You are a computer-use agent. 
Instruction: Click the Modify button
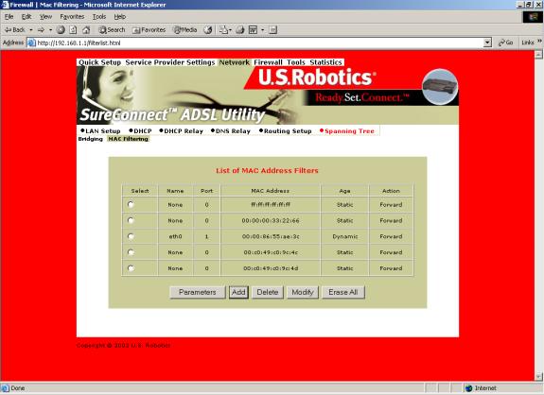(303, 292)
